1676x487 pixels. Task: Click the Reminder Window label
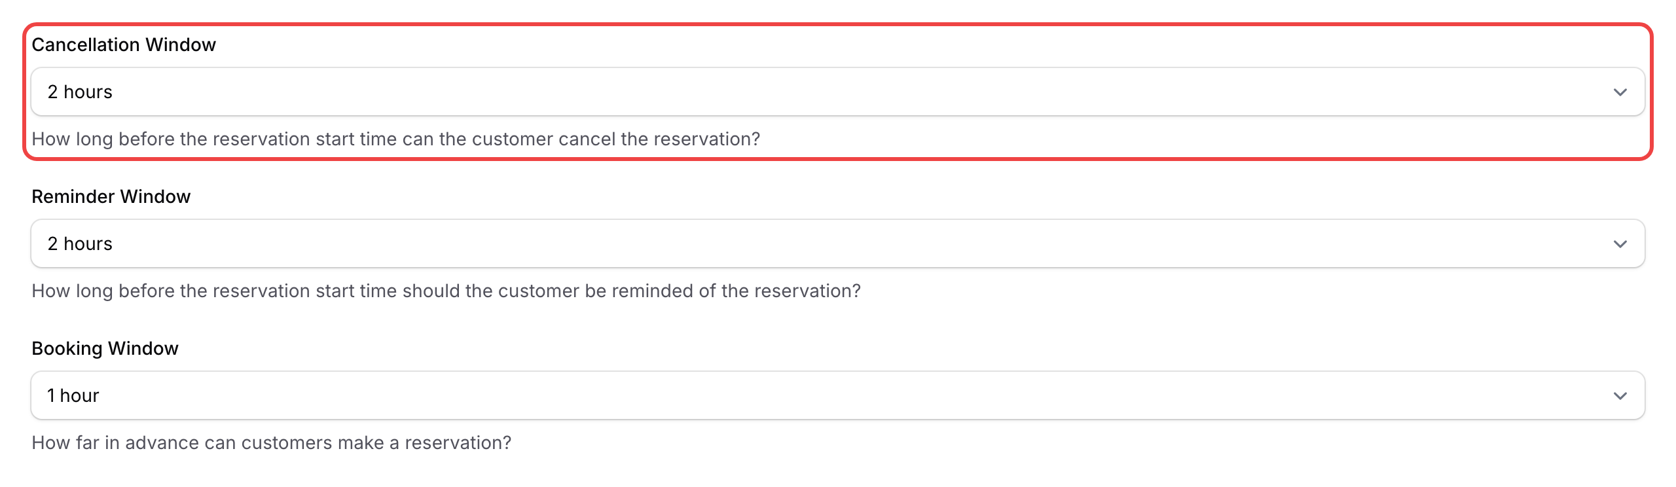[110, 196]
